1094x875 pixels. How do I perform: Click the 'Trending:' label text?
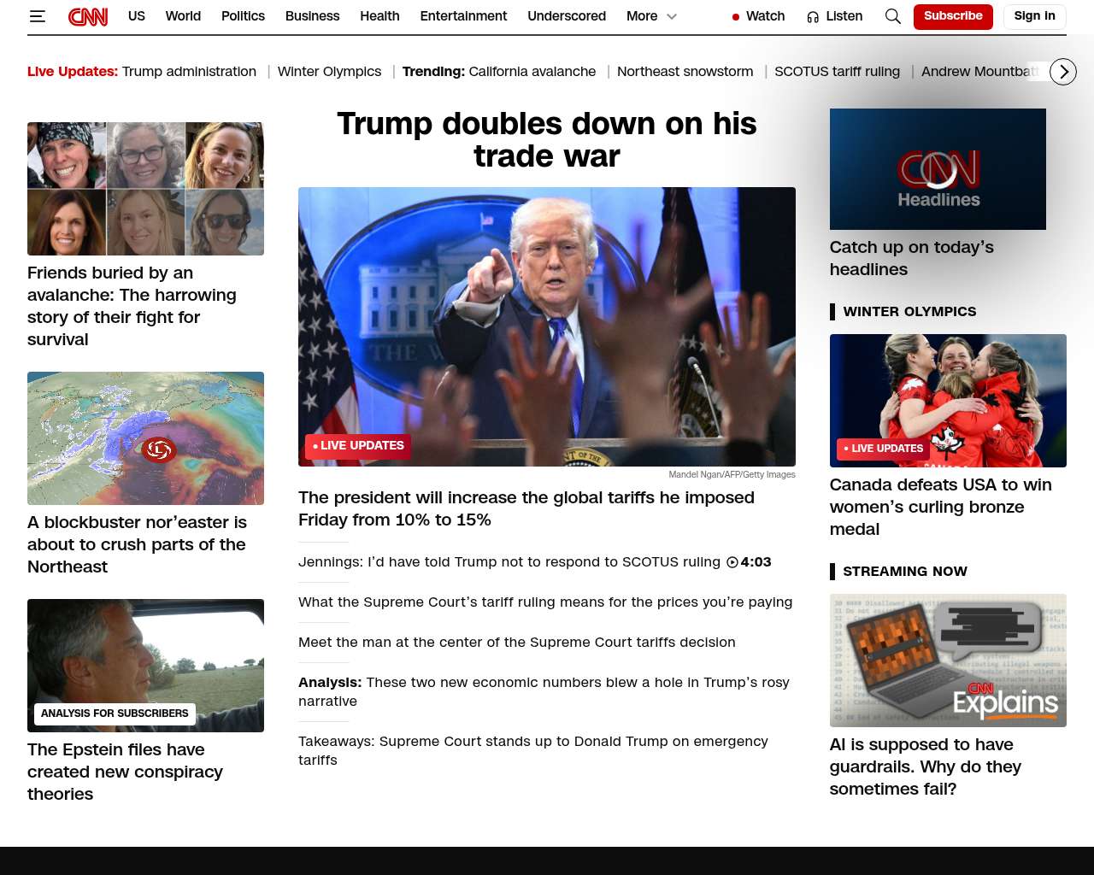pyautogui.click(x=433, y=72)
